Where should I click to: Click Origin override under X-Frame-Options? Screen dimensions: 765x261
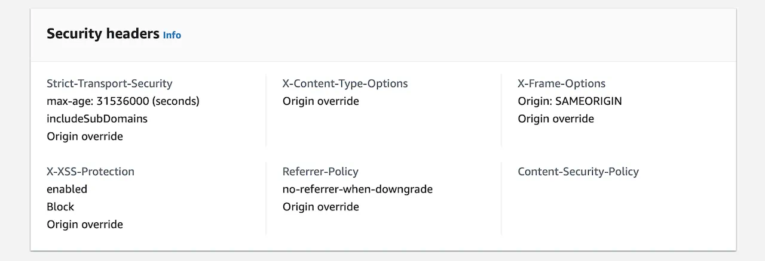coord(556,119)
